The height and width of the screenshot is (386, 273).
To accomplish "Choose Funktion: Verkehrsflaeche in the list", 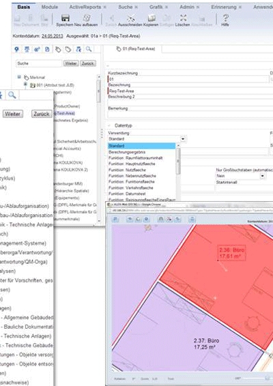I will [131, 188].
